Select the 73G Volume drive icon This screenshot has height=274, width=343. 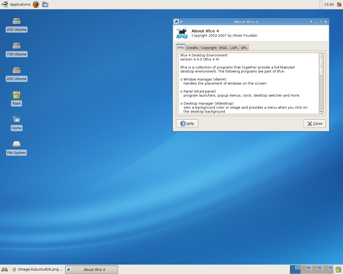coord(16,46)
